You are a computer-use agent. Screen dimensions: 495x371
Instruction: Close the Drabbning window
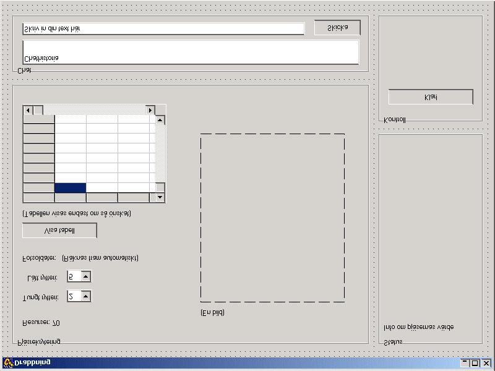(x=486, y=363)
